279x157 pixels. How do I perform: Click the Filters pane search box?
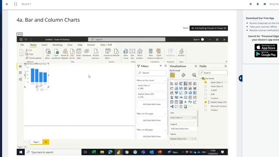point(152,73)
